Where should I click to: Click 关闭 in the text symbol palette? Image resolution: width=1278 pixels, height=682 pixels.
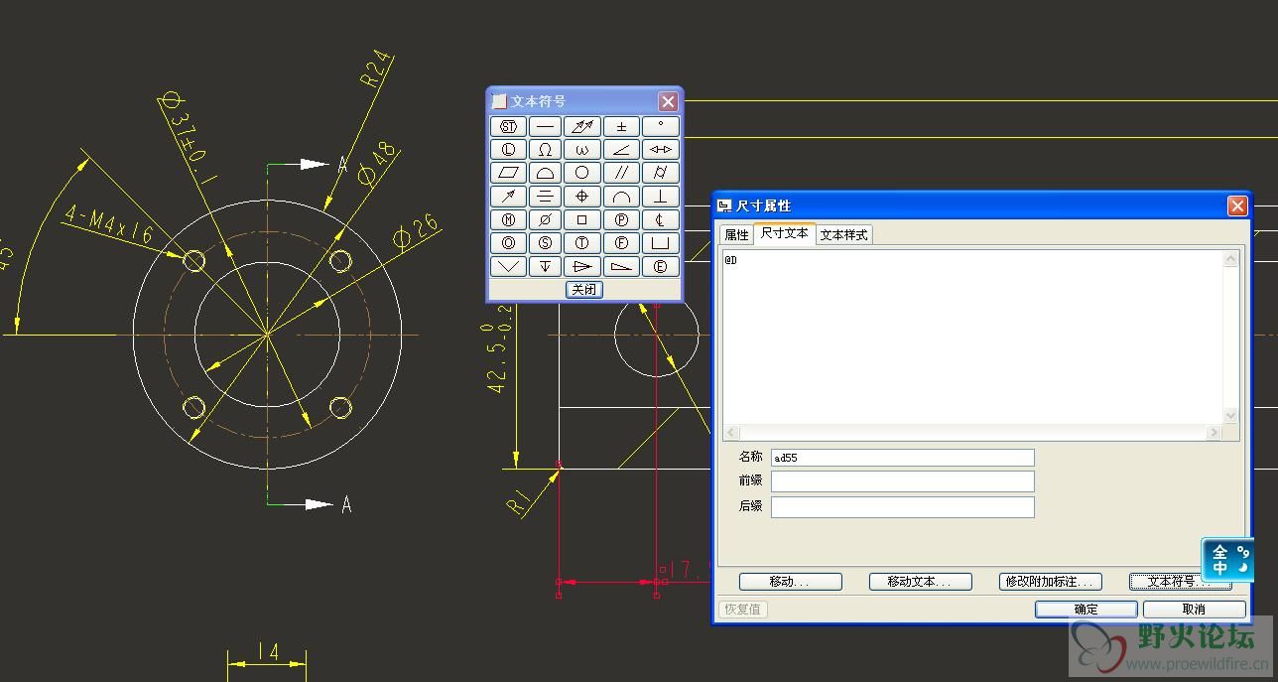pos(584,290)
